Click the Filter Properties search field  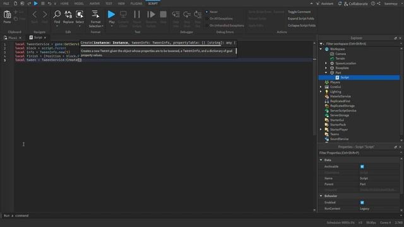359,153
